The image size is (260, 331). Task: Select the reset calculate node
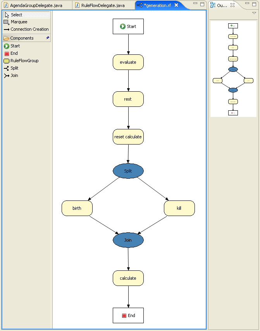[x=128, y=137]
